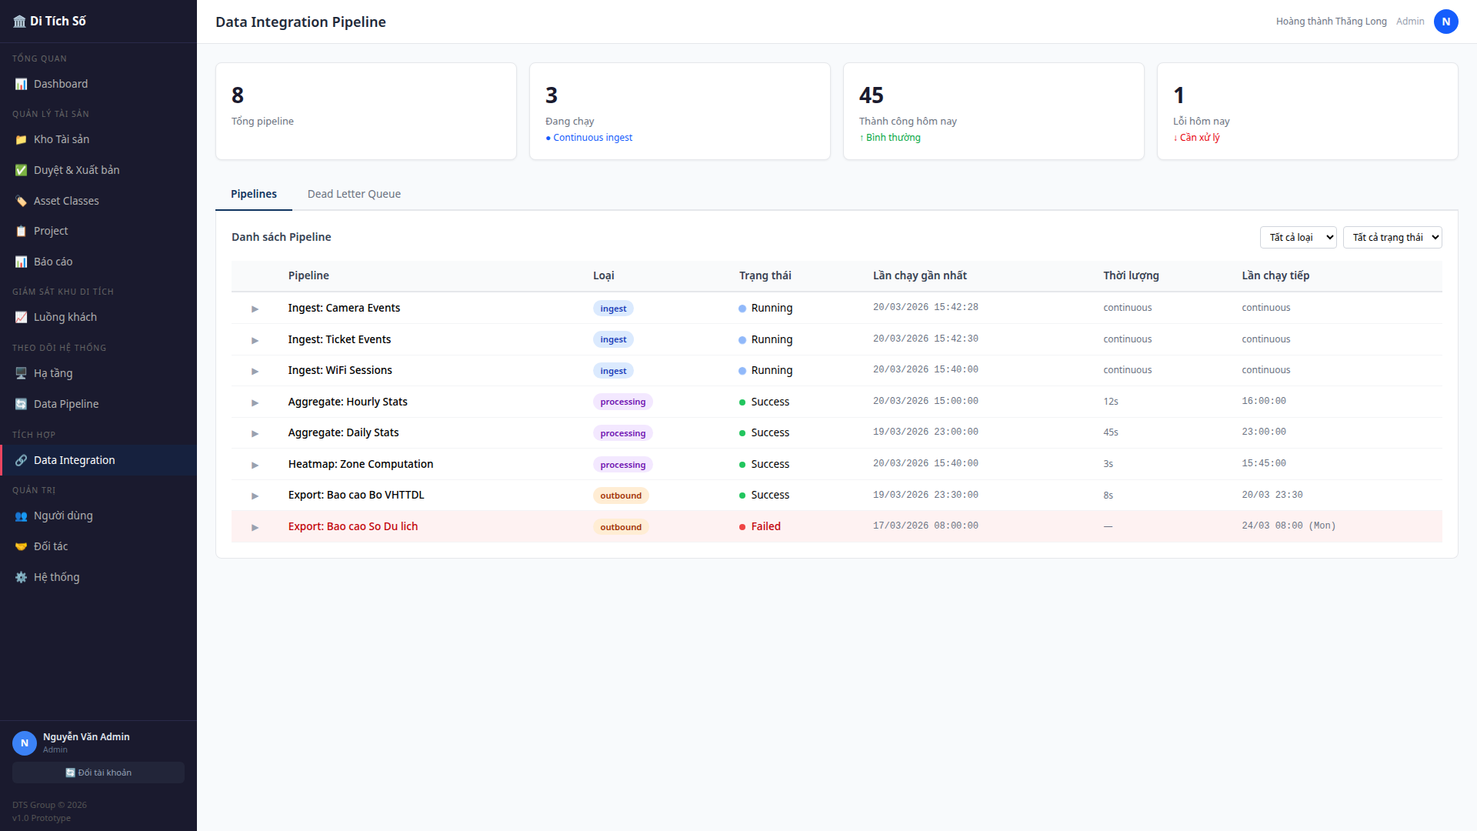Click the Duyệt & Xuất bản checkmark icon
Screen dimensions: 1477x831
tap(21, 170)
